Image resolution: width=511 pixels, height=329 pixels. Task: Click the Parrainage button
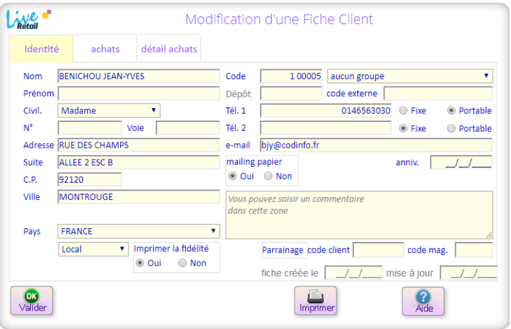[x=283, y=250]
